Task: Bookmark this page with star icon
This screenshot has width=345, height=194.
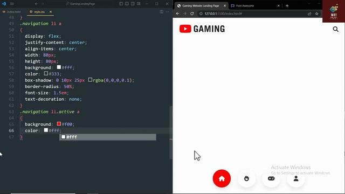Action: 316,13
